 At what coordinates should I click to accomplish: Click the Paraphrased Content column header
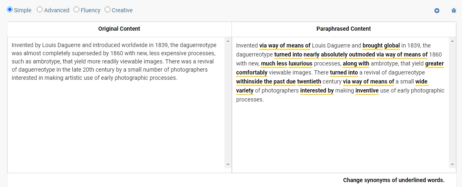[x=343, y=29]
